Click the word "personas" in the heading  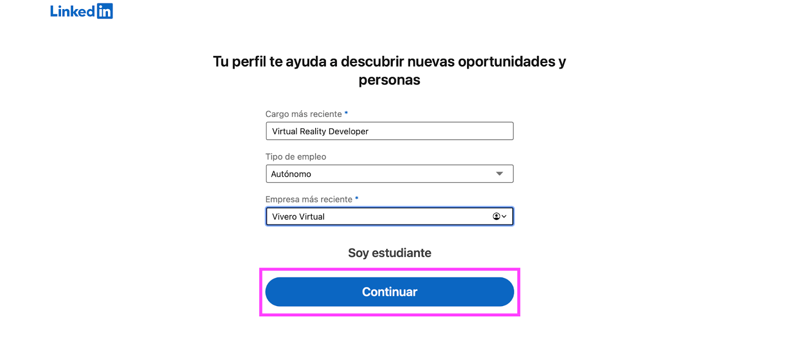389,80
